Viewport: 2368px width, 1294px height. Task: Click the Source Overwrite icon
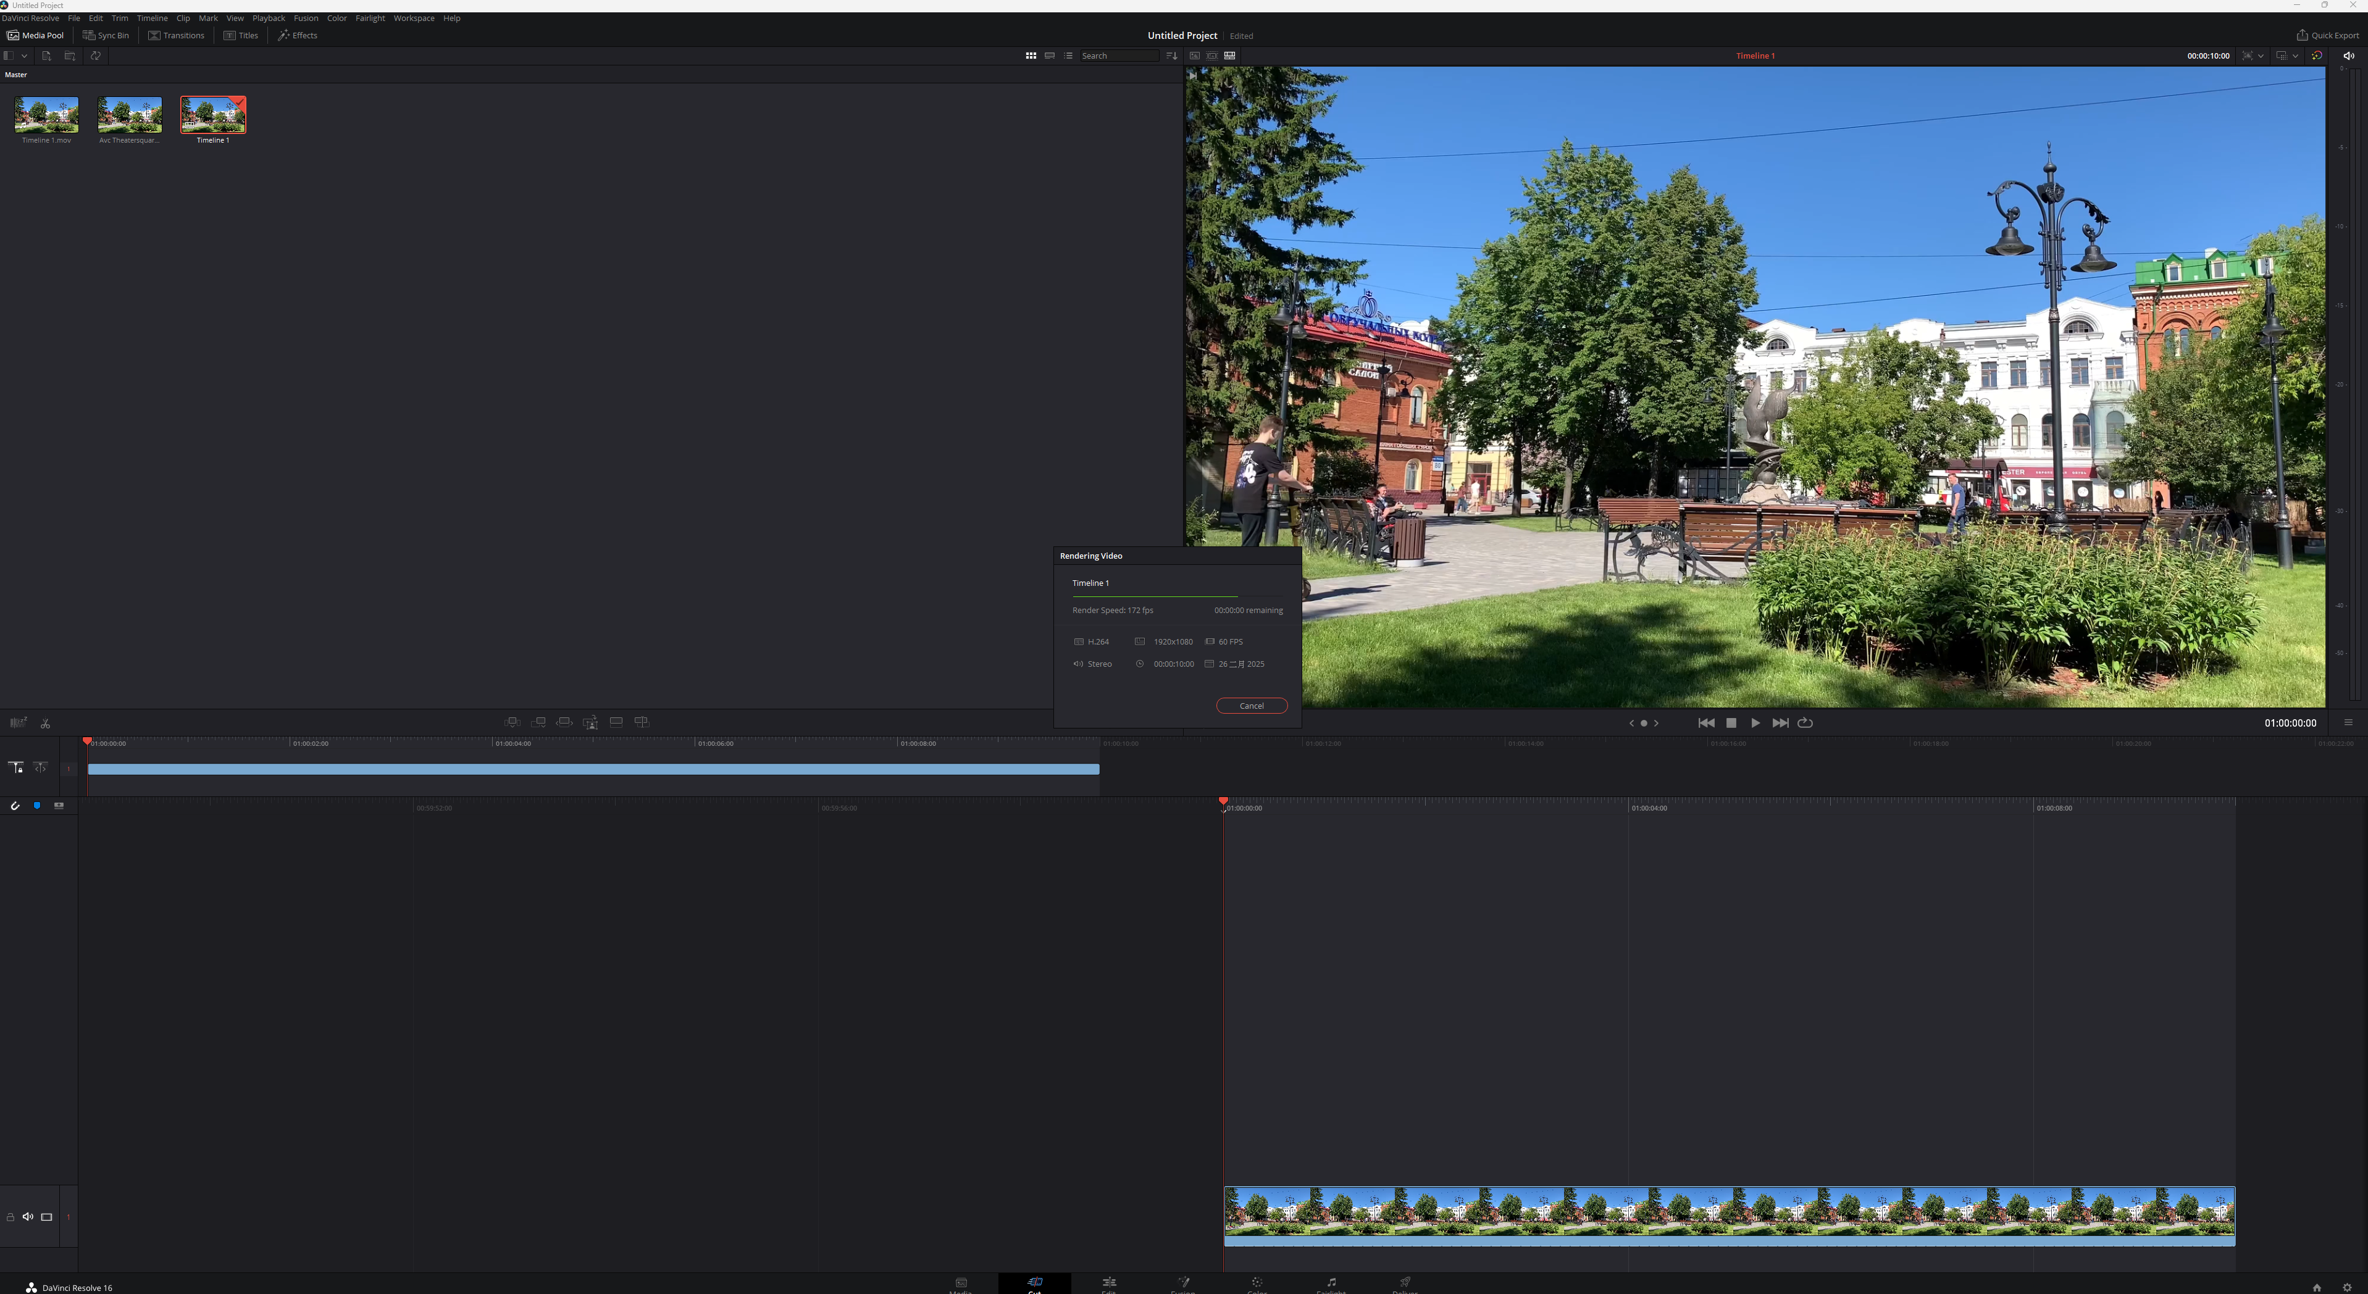click(642, 722)
